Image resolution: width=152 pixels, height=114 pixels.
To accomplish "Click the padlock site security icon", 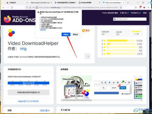I will [x=30, y=8].
